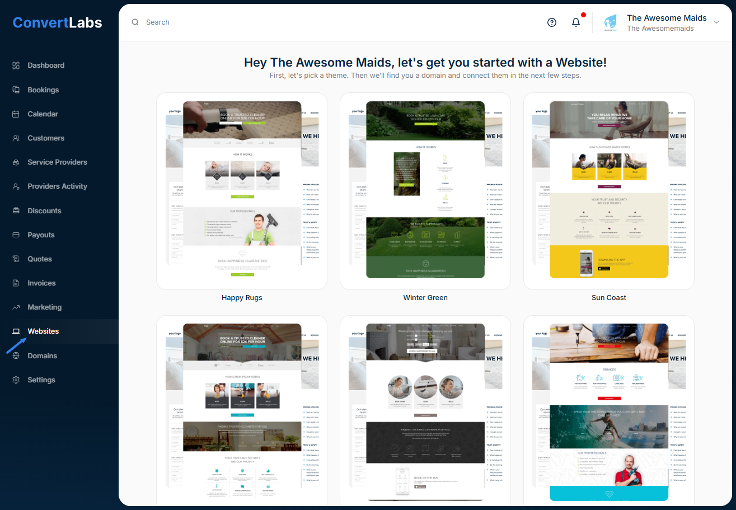736x510 pixels.
Task: Select the Invoices menu item
Action: point(41,283)
